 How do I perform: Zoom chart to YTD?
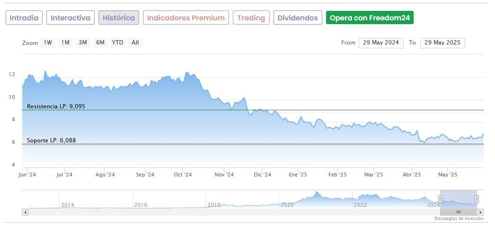(x=117, y=43)
